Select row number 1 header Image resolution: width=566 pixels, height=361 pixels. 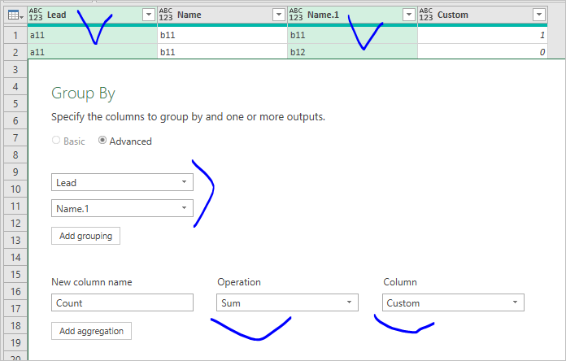tap(15, 35)
